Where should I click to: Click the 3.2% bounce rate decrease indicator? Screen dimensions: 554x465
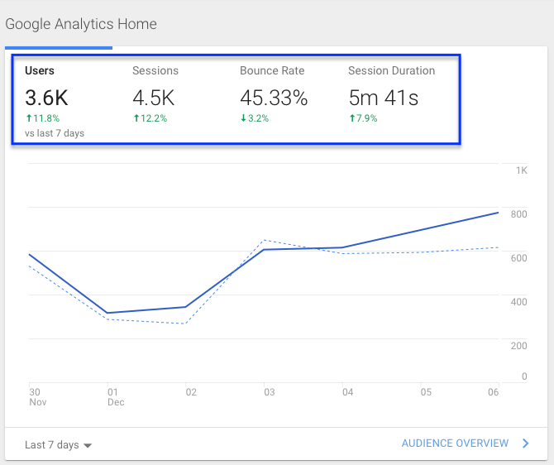[255, 118]
